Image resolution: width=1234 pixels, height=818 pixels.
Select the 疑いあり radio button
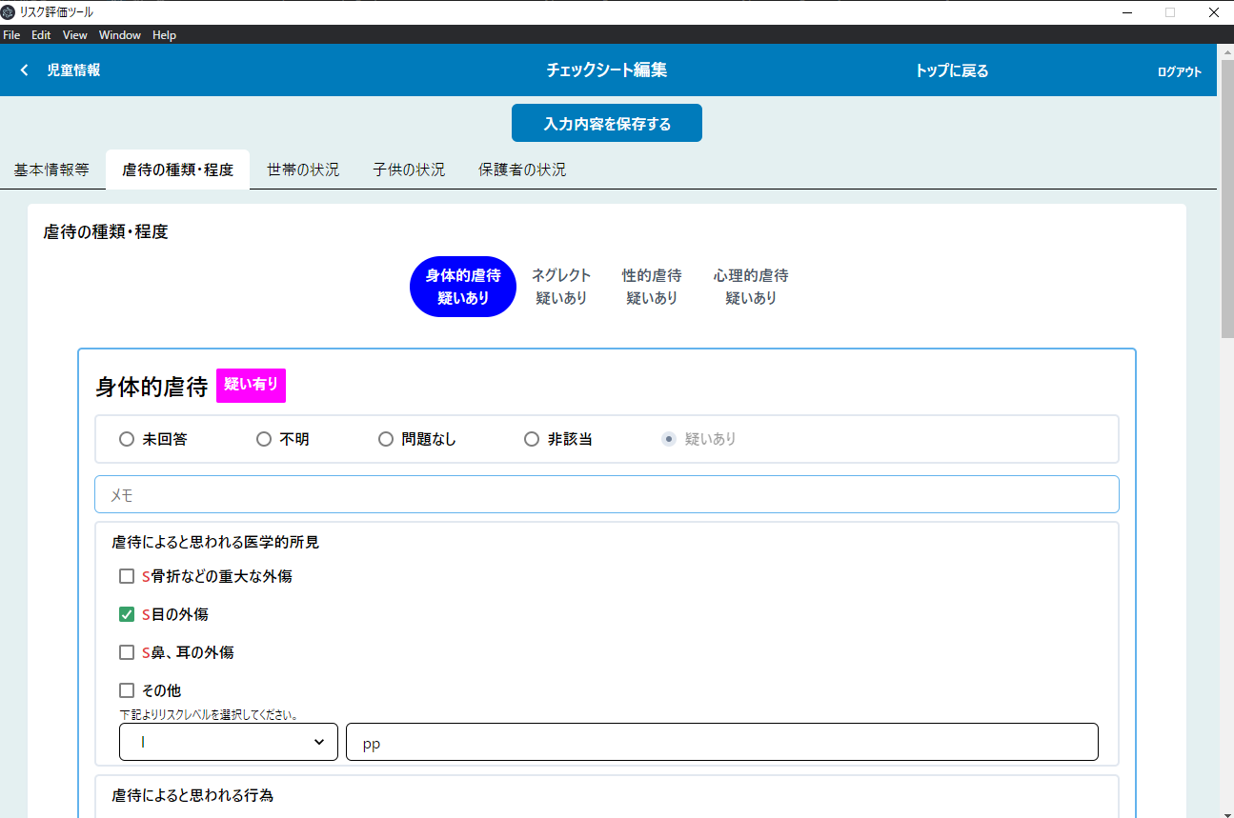pyautogui.click(x=669, y=439)
